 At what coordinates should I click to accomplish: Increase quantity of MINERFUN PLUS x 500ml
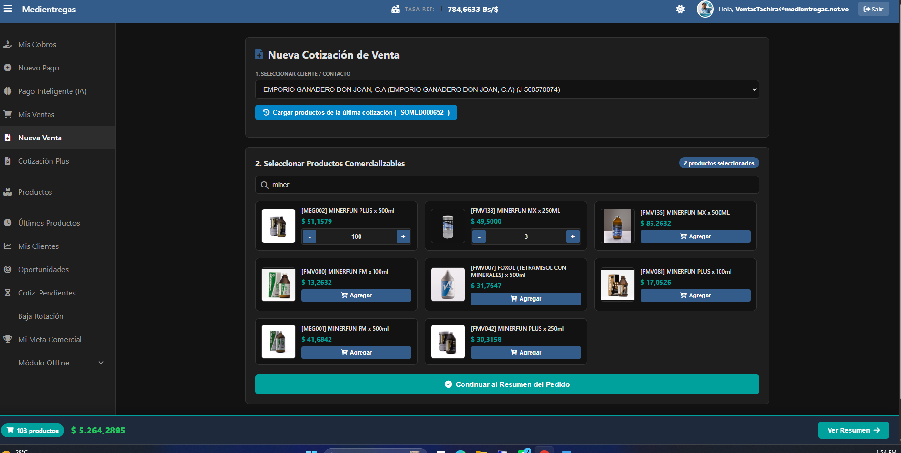pyautogui.click(x=403, y=236)
